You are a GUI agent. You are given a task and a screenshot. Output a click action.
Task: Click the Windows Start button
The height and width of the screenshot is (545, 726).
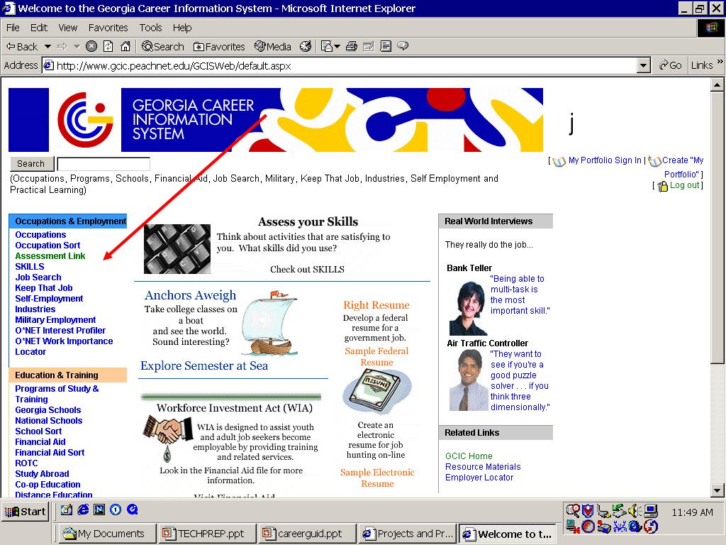tap(25, 512)
